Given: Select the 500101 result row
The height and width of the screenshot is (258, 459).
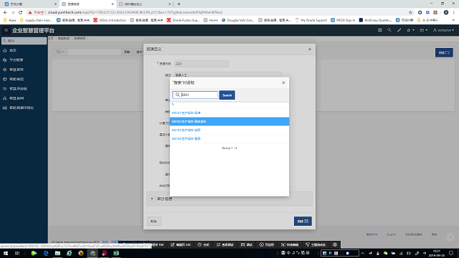Looking at the screenshot, I should coord(229,113).
